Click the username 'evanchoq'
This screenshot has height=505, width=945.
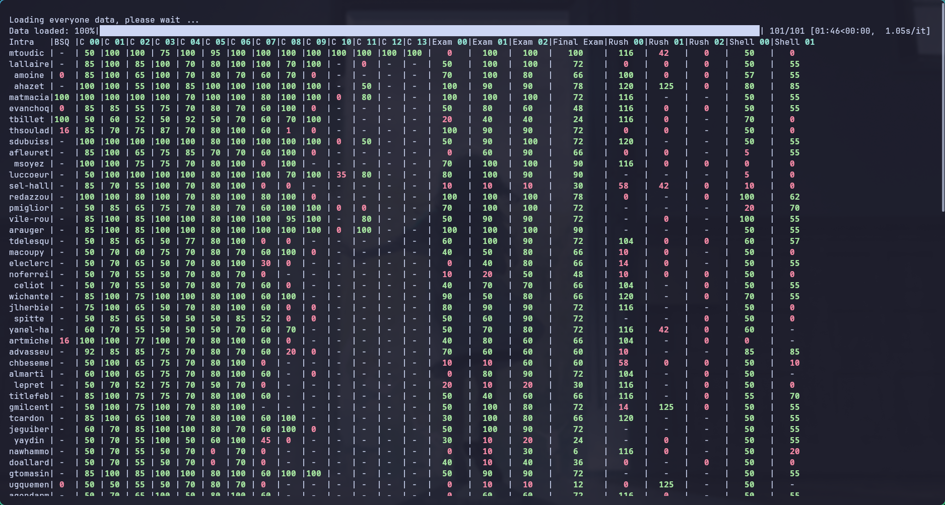[29, 108]
